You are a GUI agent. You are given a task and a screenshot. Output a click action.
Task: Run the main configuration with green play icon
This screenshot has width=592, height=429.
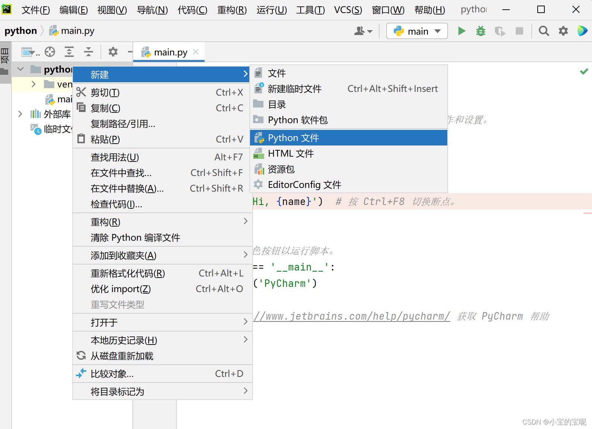tap(461, 31)
